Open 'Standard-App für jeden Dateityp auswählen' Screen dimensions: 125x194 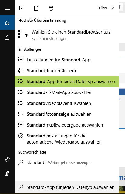tap(67, 81)
